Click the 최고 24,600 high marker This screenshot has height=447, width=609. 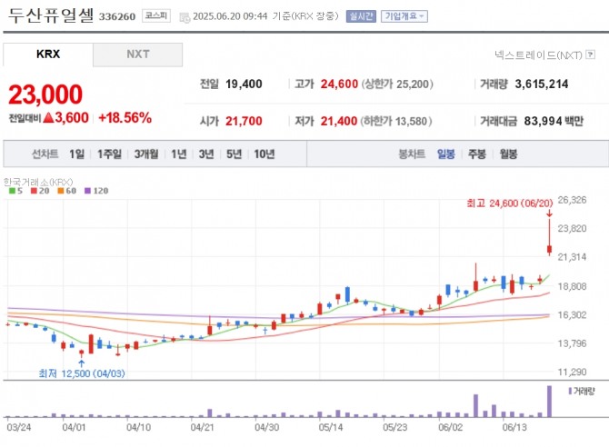point(511,203)
